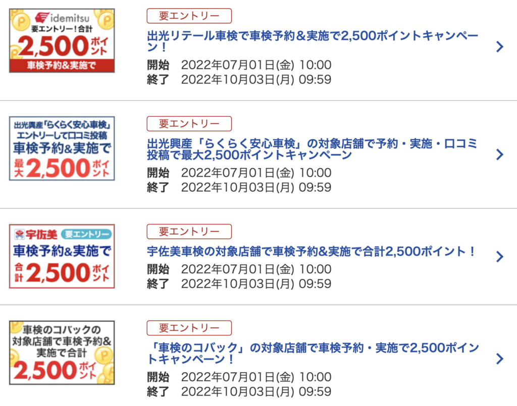The image size is (517, 406).
Task: Click 要エントリー badge on first campaign
Action: coord(189,16)
